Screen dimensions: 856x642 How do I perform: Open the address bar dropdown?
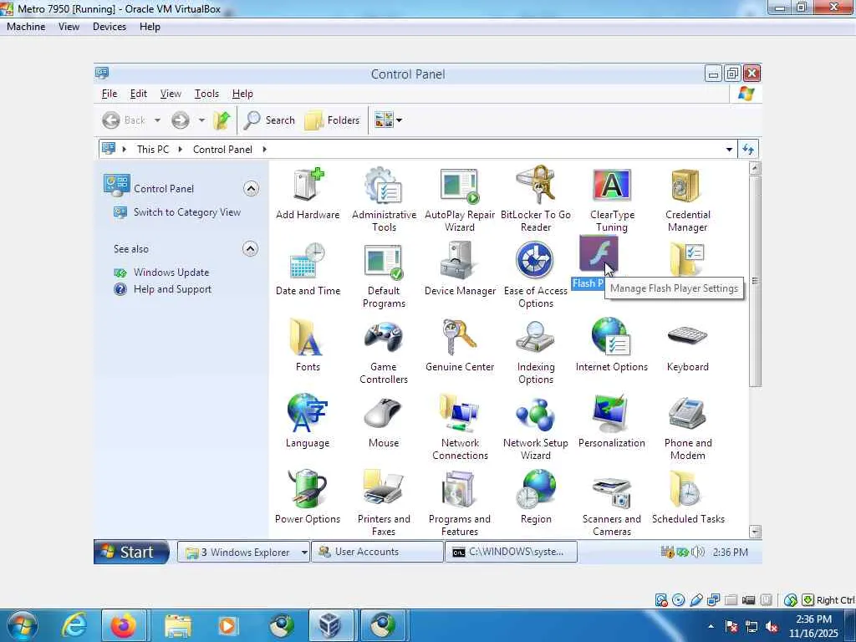(729, 150)
